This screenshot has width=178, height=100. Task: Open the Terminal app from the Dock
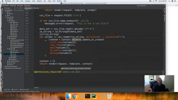88,96
